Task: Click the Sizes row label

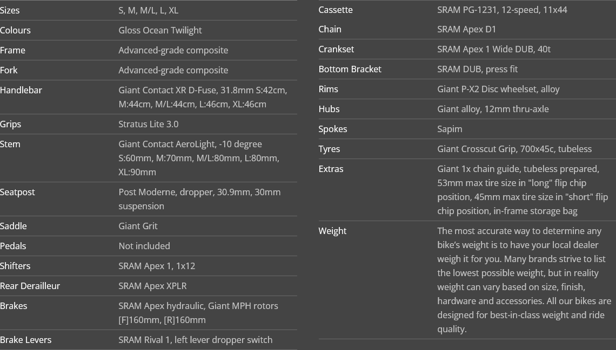Action: coord(10,11)
